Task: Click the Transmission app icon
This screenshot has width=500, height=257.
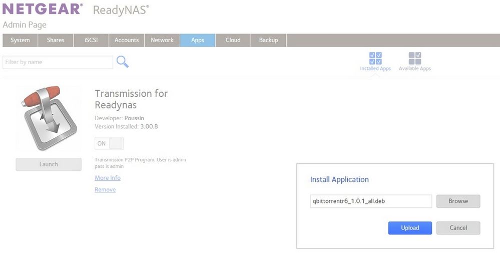Action: point(48,118)
